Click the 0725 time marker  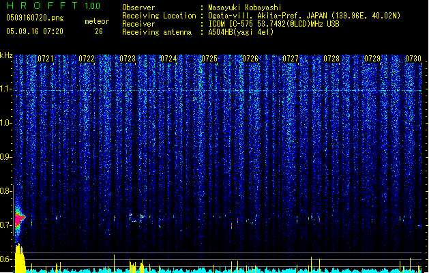pos(209,59)
